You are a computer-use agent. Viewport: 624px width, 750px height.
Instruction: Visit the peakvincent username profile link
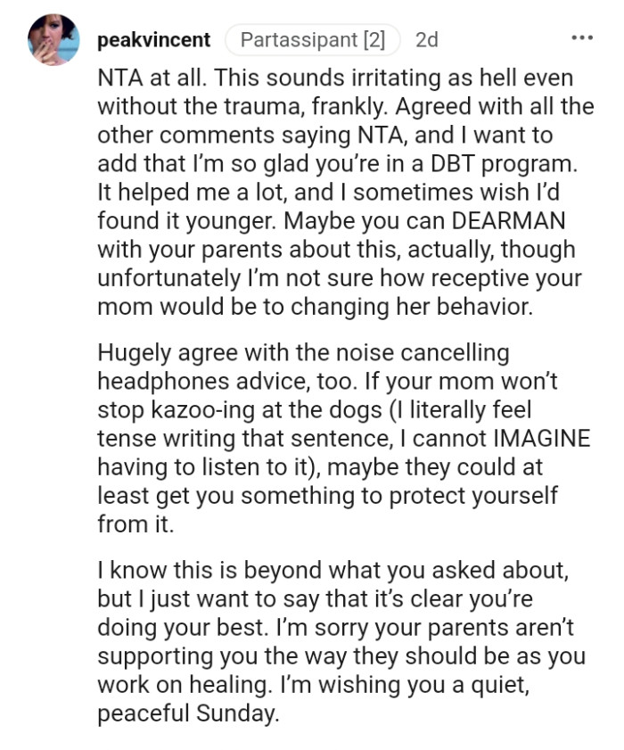pyautogui.click(x=153, y=40)
